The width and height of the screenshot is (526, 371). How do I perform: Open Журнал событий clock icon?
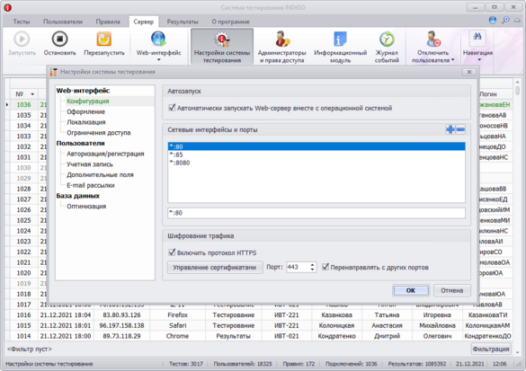pyautogui.click(x=387, y=40)
